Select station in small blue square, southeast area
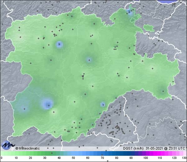The image size is (187, 162). [103, 105]
